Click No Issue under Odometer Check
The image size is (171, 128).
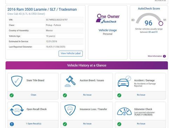pyautogui.click(x=141, y=124)
